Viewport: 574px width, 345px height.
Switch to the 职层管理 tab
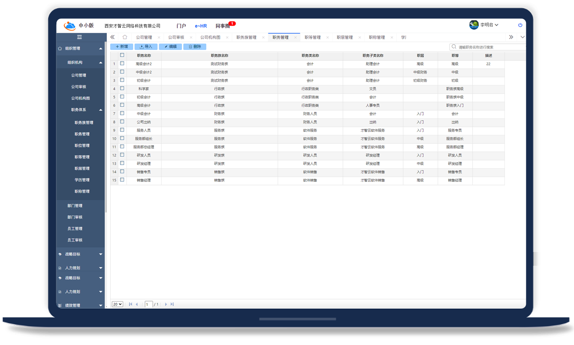(345, 37)
